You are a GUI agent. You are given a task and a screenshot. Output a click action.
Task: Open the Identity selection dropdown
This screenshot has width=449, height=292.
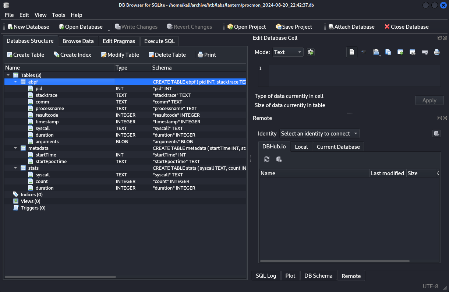click(x=319, y=133)
